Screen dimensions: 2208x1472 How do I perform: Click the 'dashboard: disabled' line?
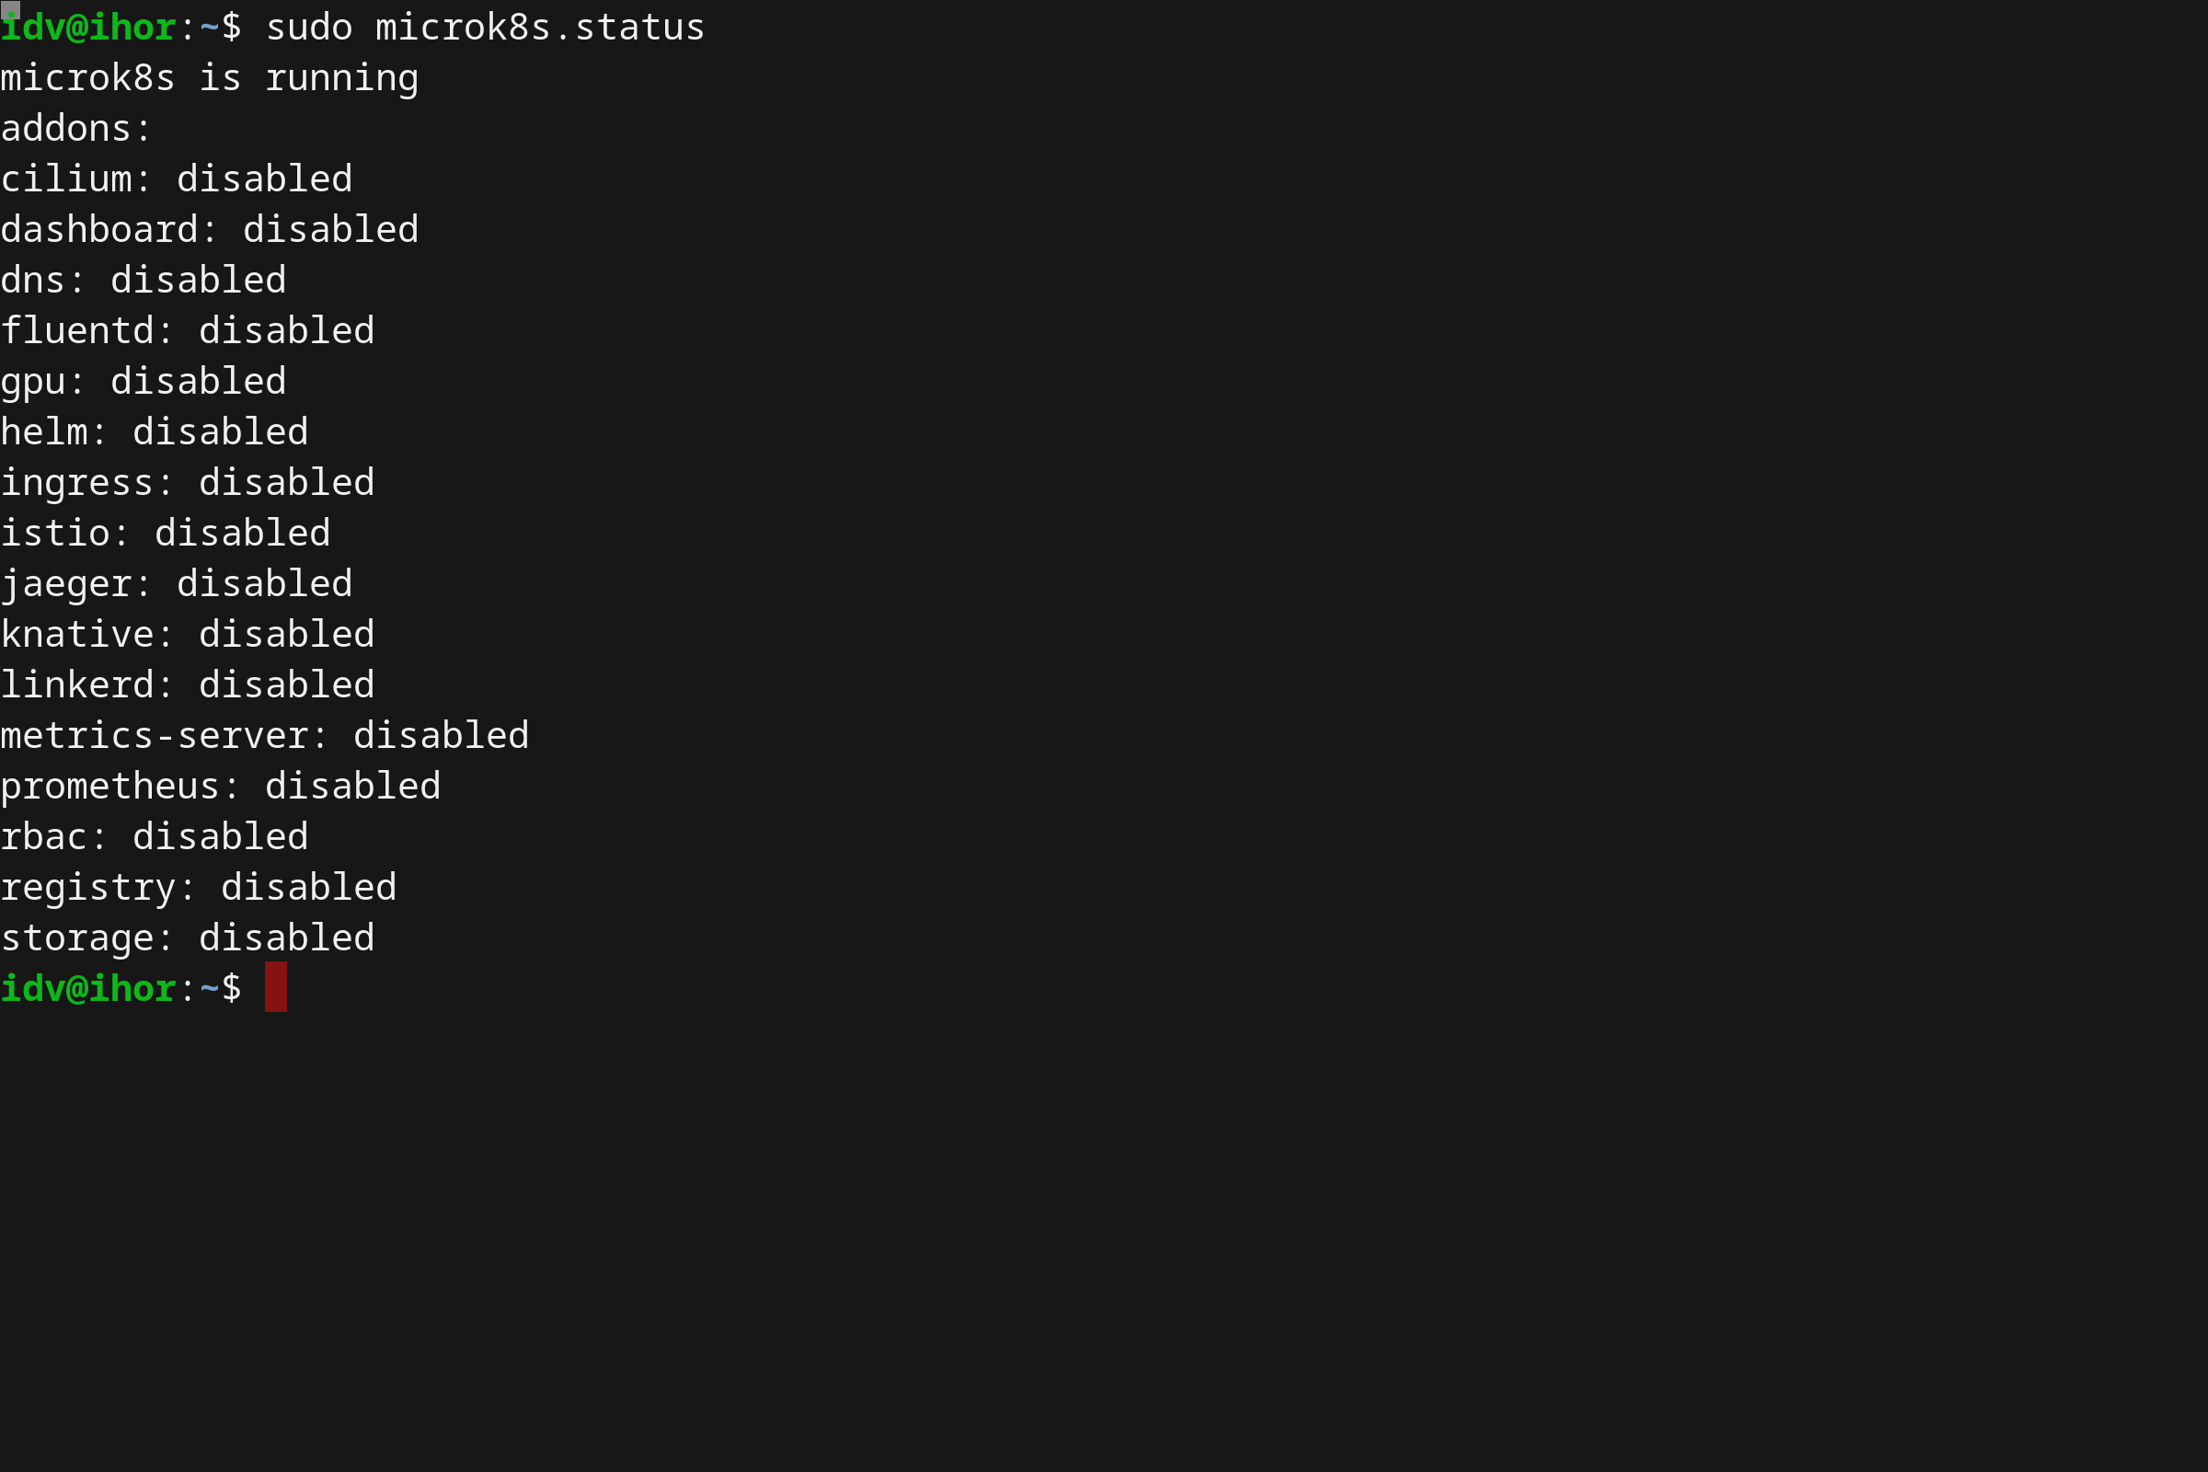(210, 230)
